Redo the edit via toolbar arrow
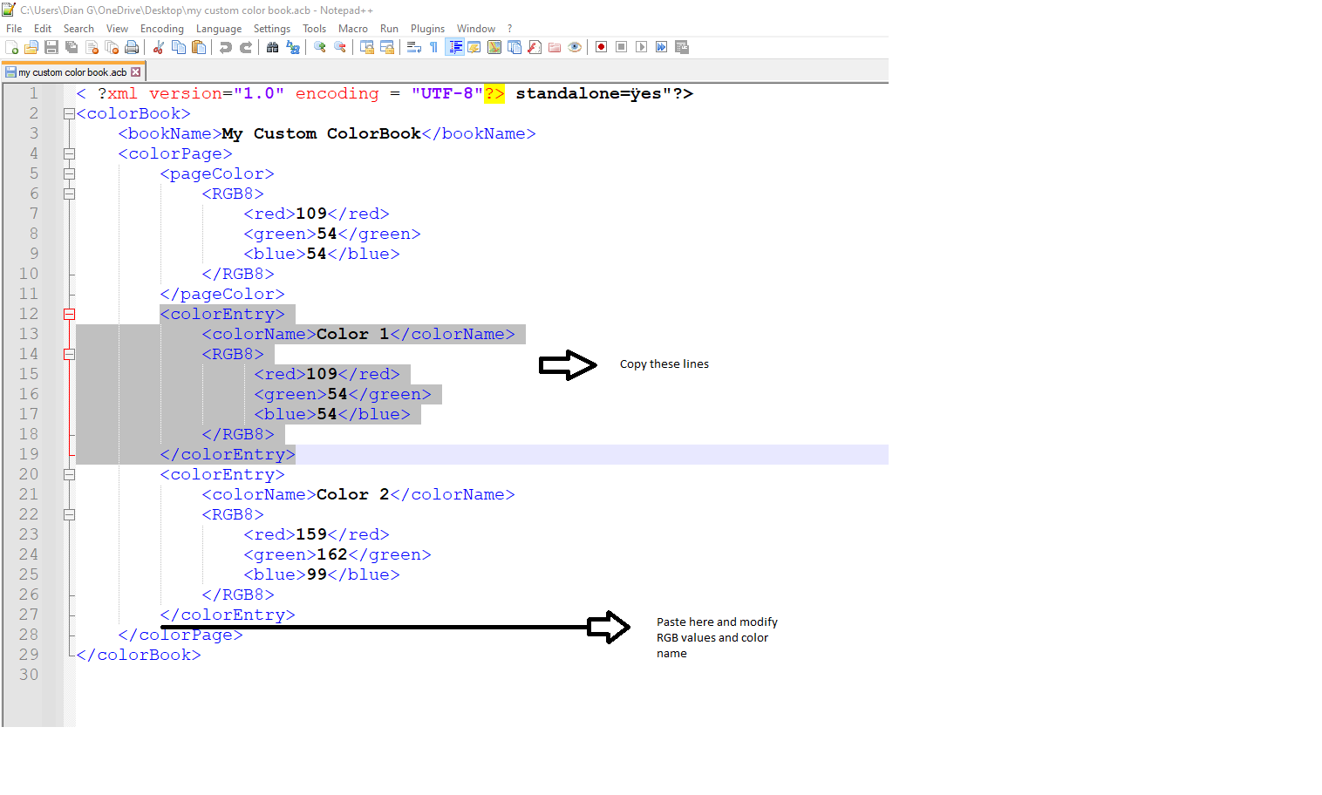Screen dimensions: 1322x795 point(246,47)
